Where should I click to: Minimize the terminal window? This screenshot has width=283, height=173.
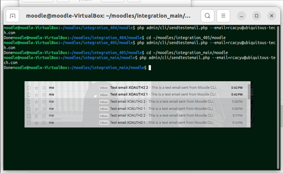click(241, 16)
